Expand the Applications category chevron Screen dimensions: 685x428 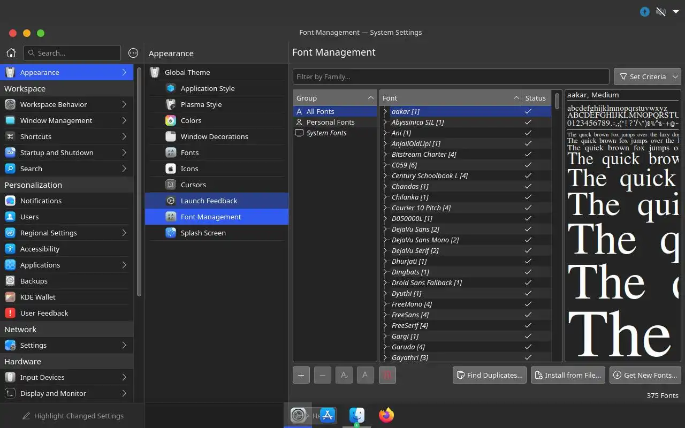click(124, 265)
